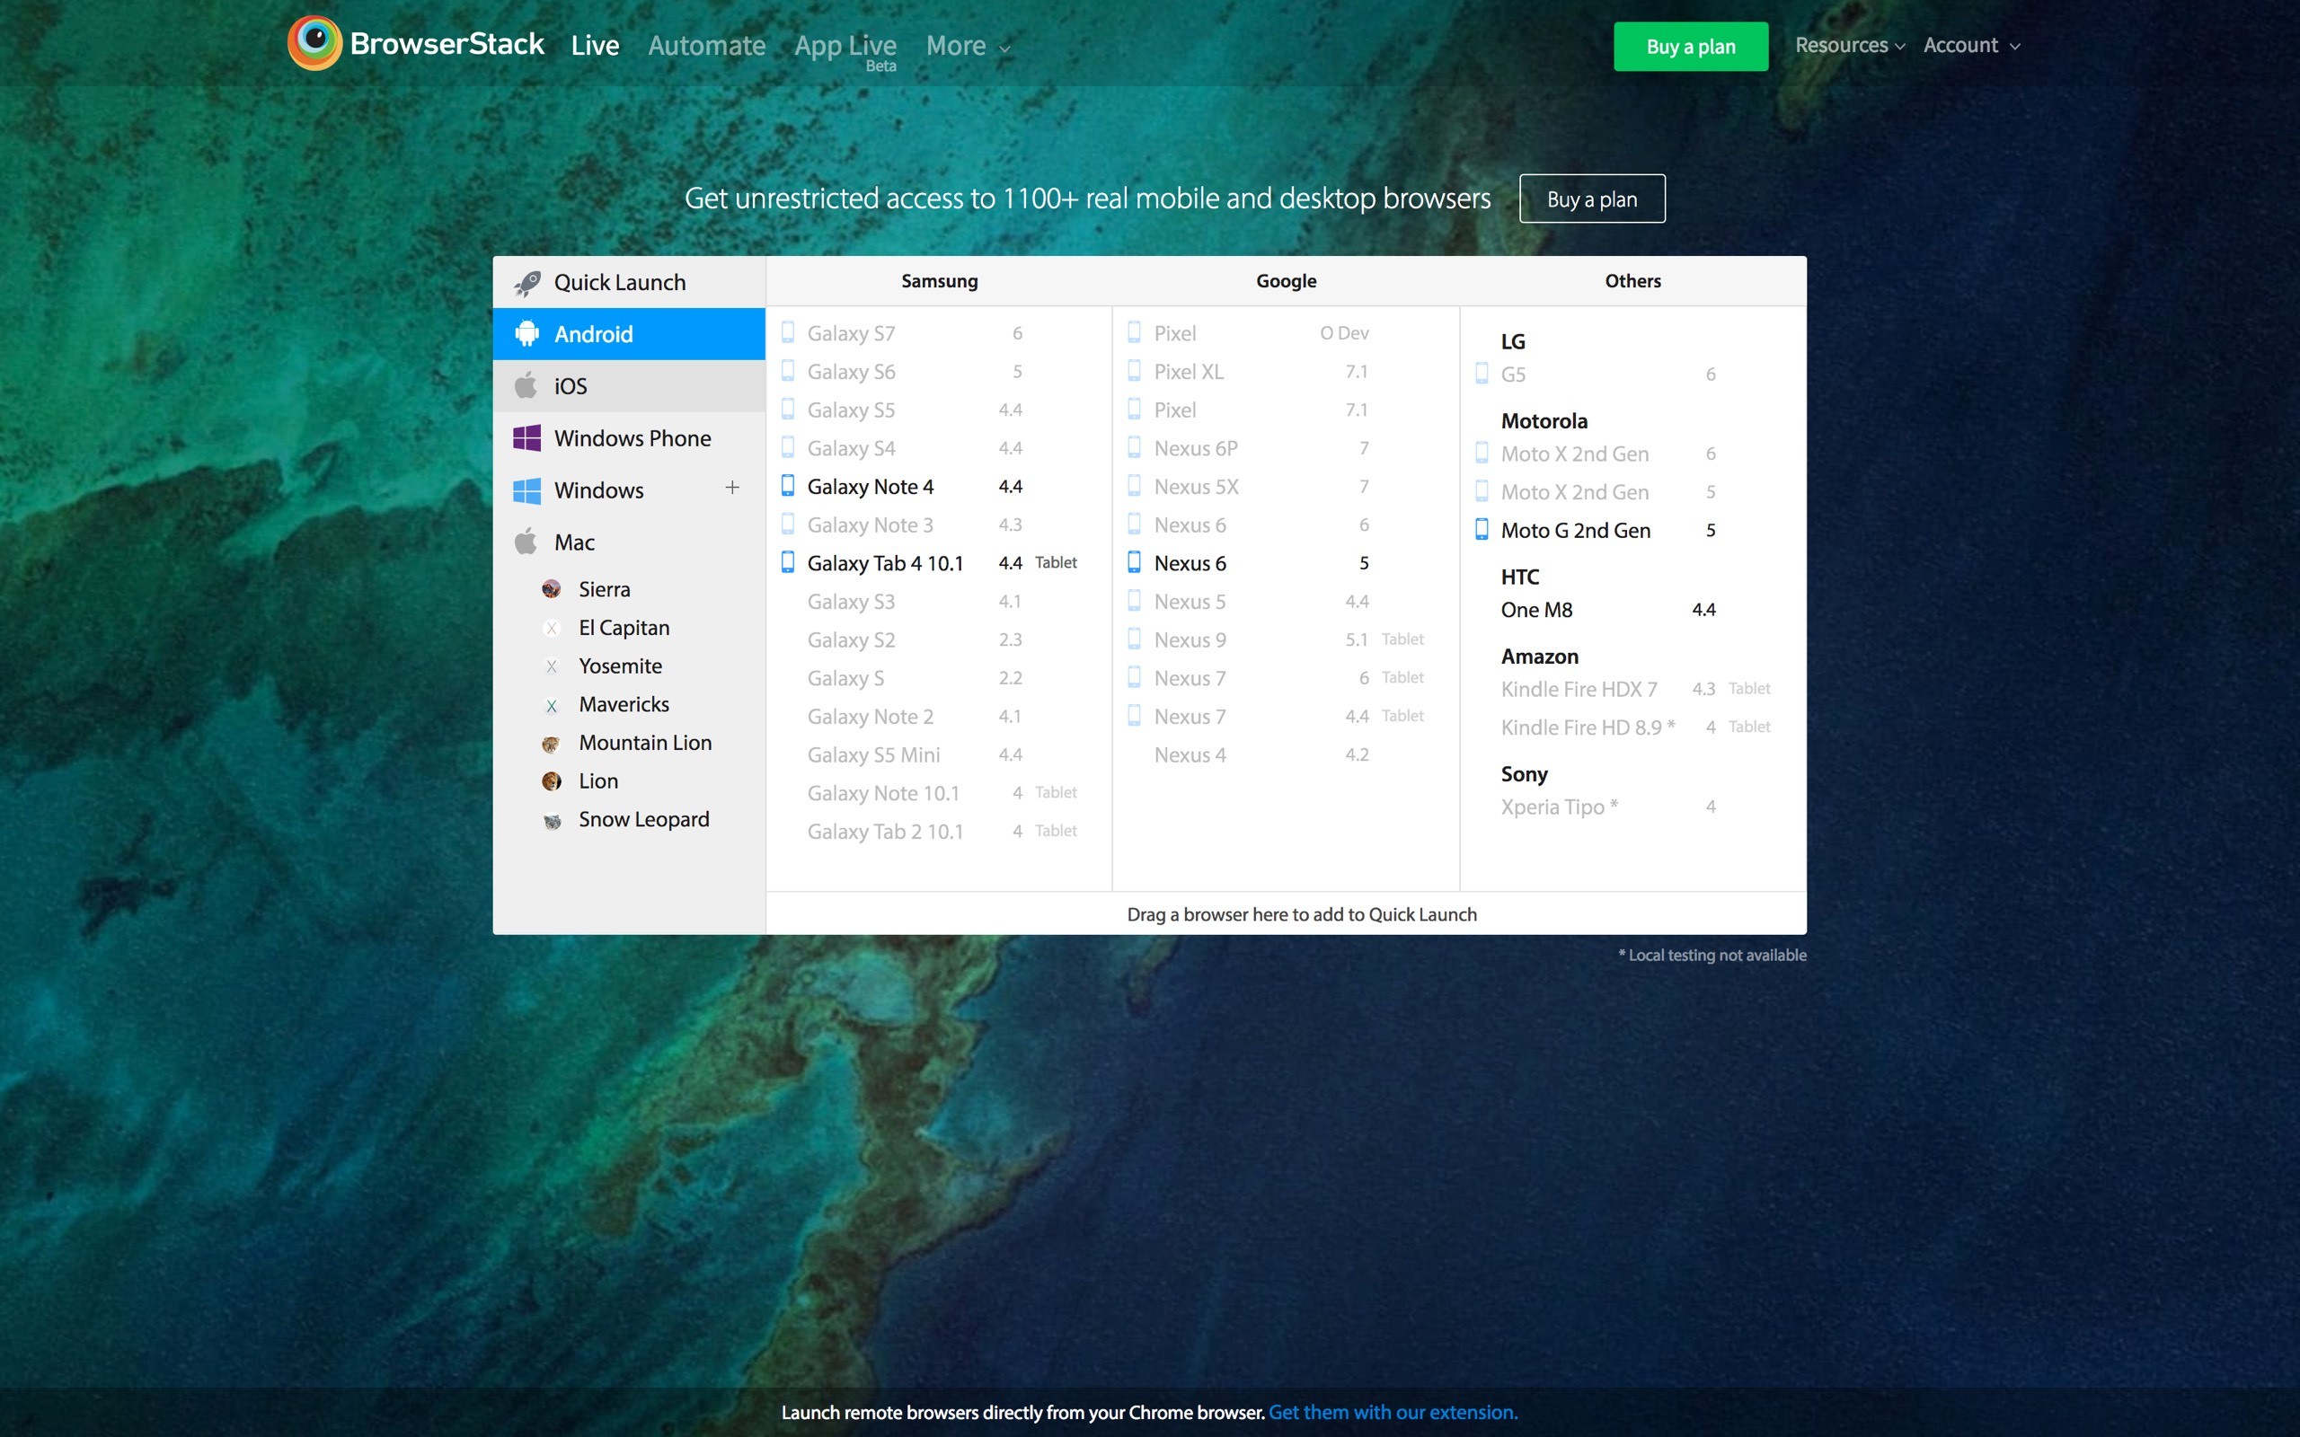2300x1437 pixels.
Task: Click the BrowserStack logo icon
Action: click(314, 43)
